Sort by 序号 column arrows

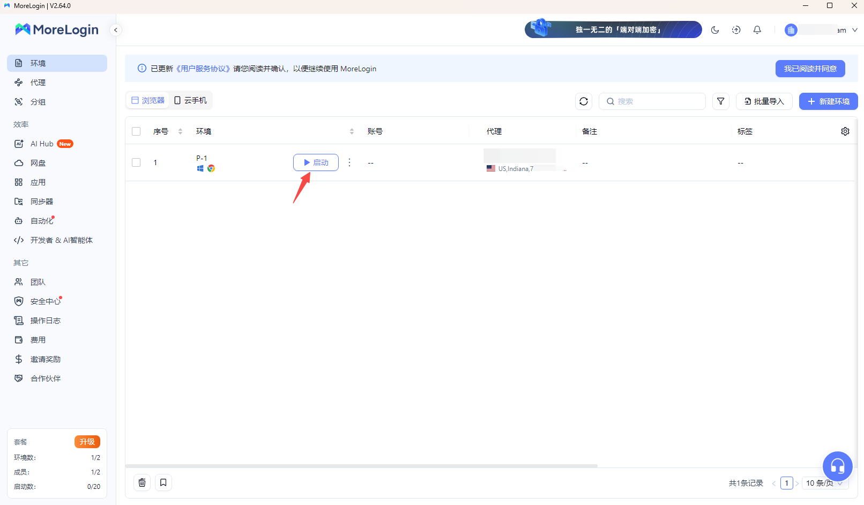[x=180, y=131]
